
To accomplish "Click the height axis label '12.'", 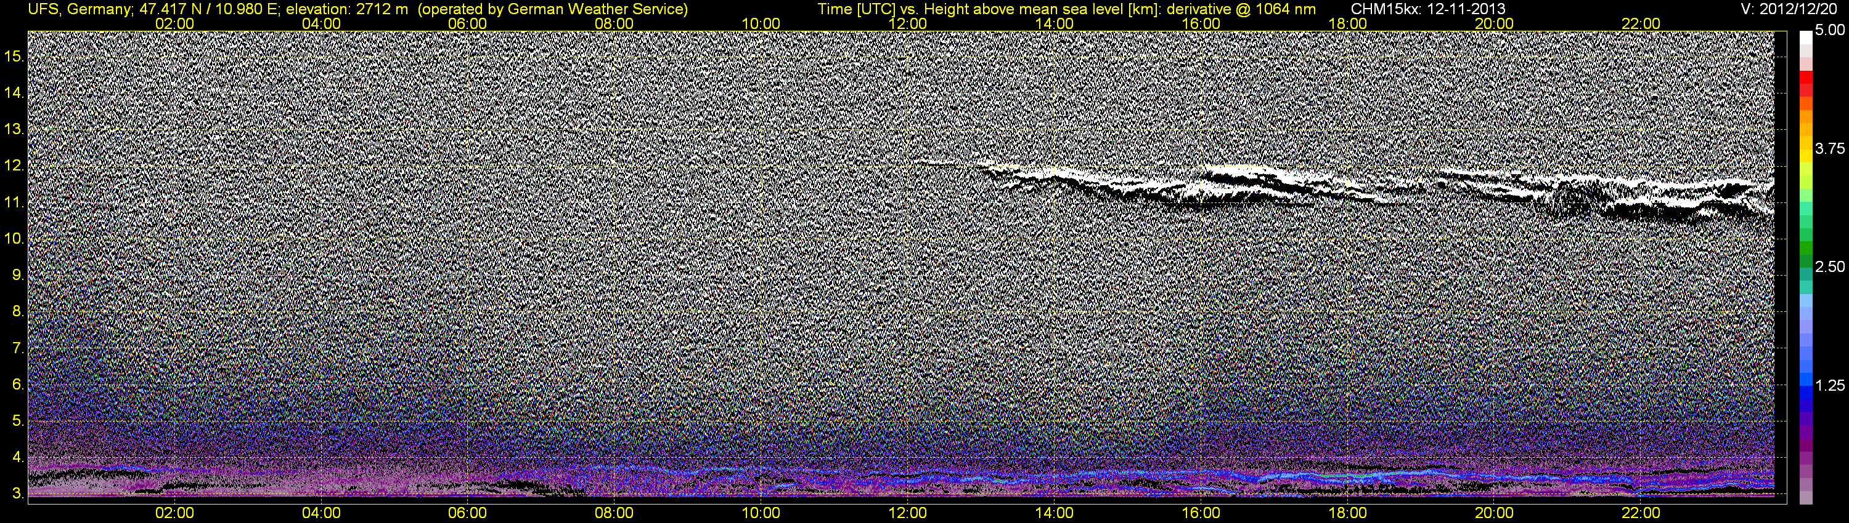I will (x=14, y=166).
